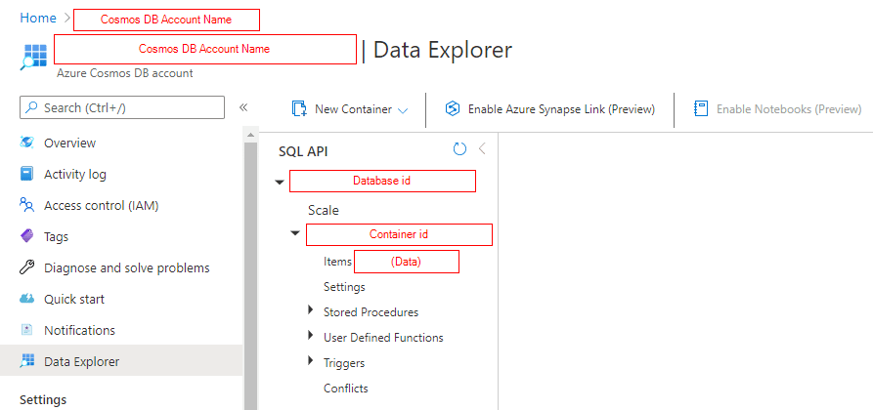Select Data Explorer in sidebar
Image resolution: width=873 pixels, height=410 pixels.
[121, 361]
